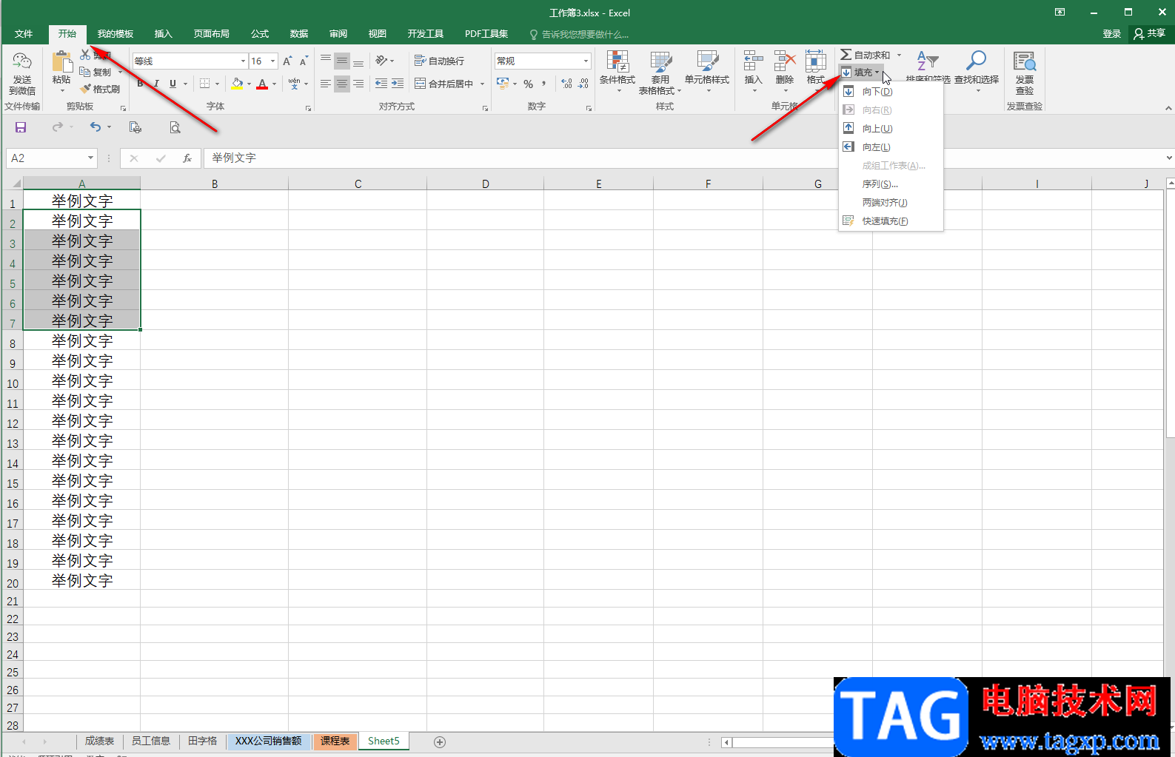Save workbook via quick access toolbar
This screenshot has width=1175, height=757.
21,127
